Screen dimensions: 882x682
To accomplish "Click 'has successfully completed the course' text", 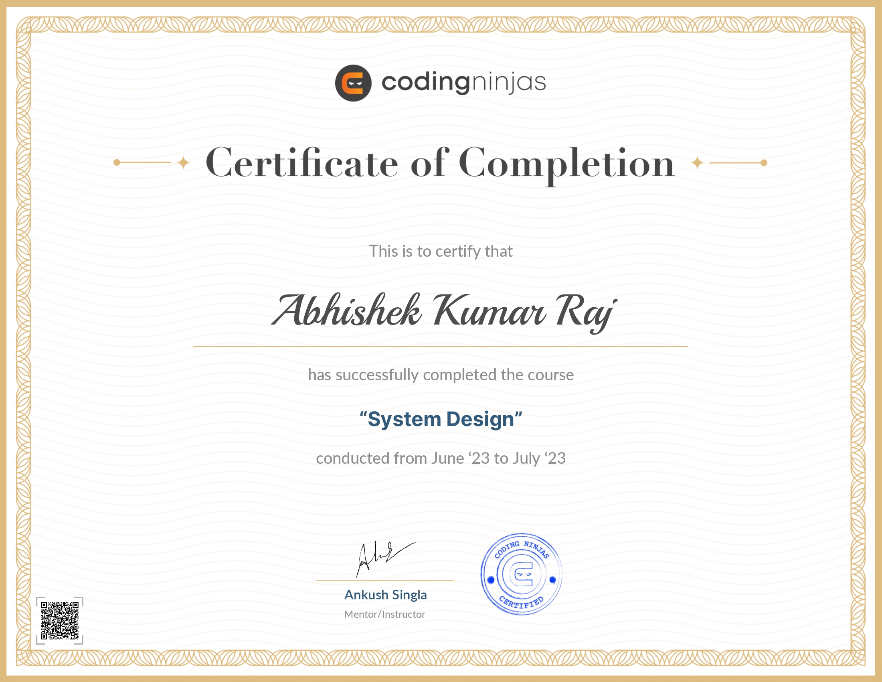I will (x=441, y=375).
